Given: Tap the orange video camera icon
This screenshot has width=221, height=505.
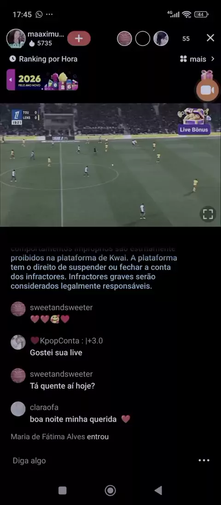Looking at the screenshot, I should [207, 90].
